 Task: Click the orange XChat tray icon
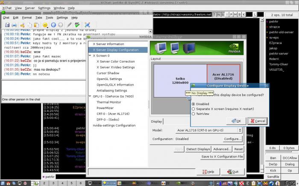[265, 183]
